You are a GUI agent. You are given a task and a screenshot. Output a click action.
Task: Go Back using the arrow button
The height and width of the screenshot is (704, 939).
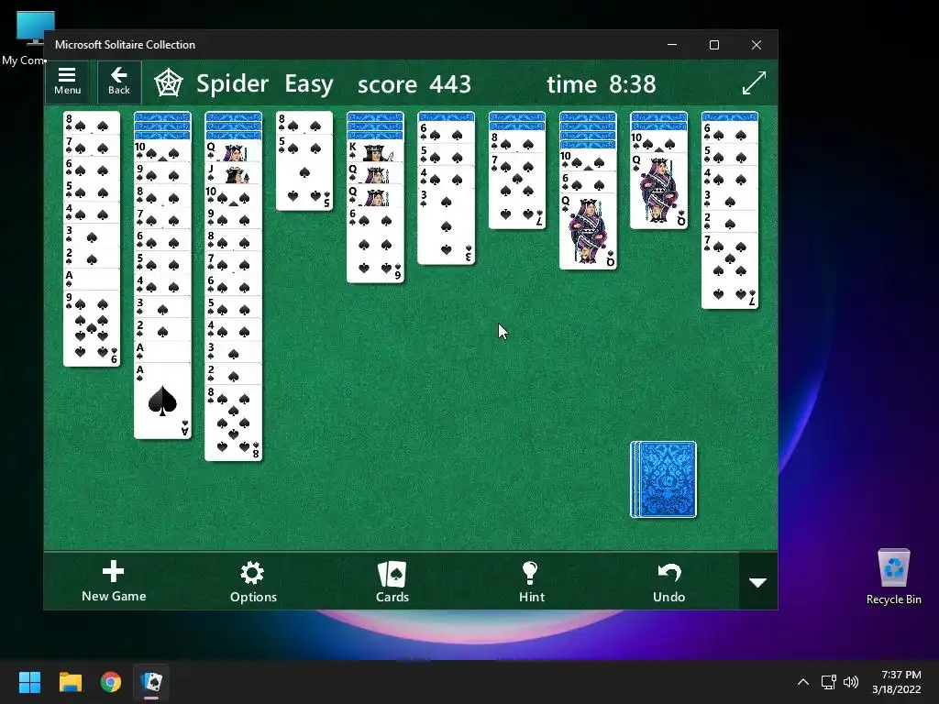tap(118, 82)
